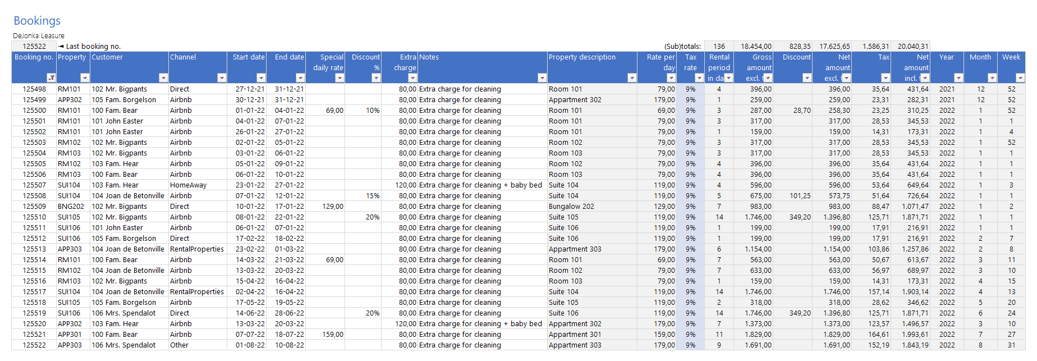Viewport: 1037px width, 361px height.
Task: Open the Property column filter dropdown
Action: (85, 78)
